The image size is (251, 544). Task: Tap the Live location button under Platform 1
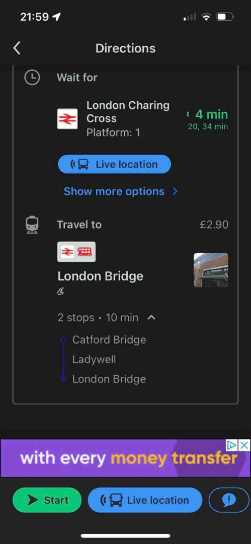click(114, 164)
